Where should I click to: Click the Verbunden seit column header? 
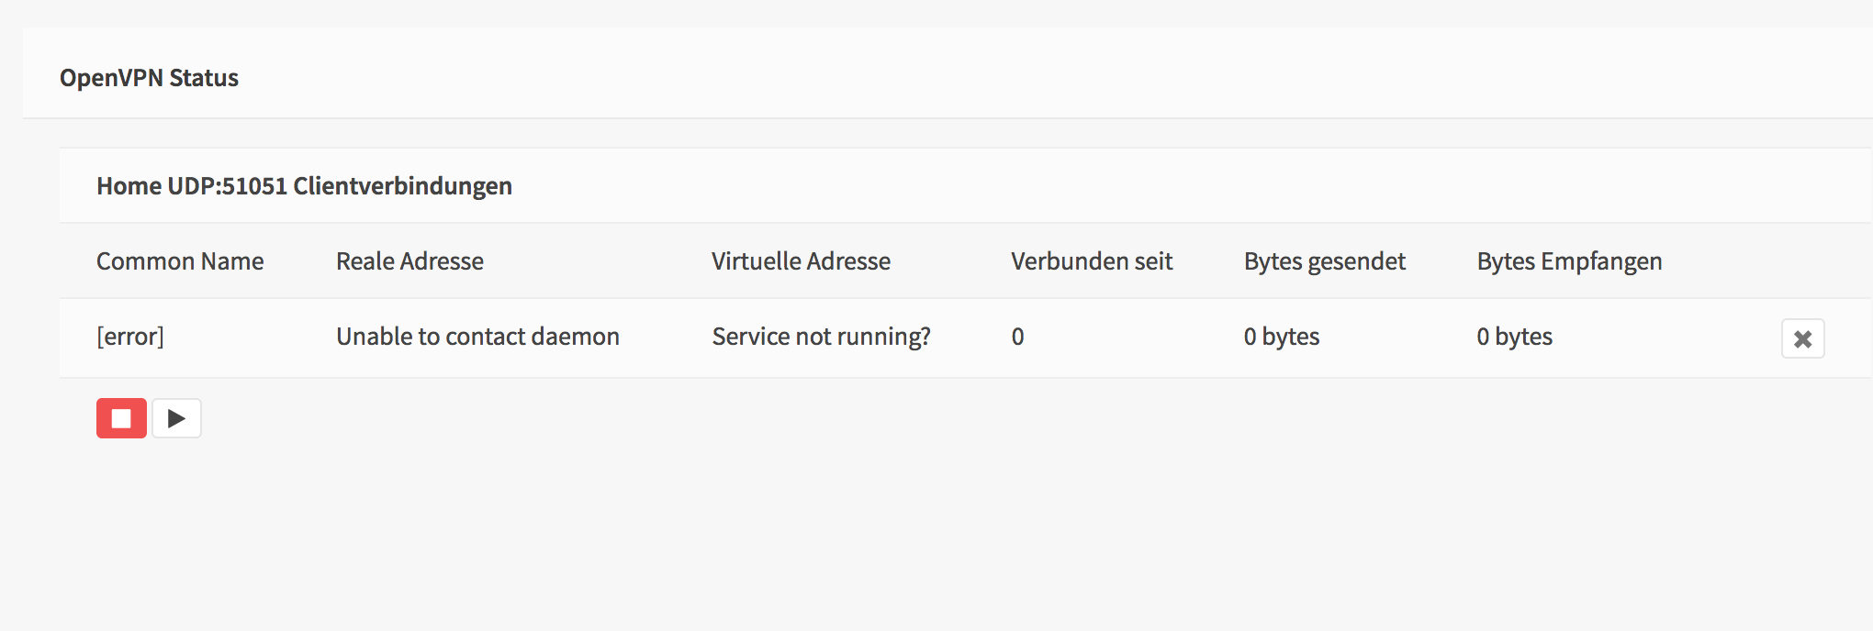click(x=1091, y=261)
